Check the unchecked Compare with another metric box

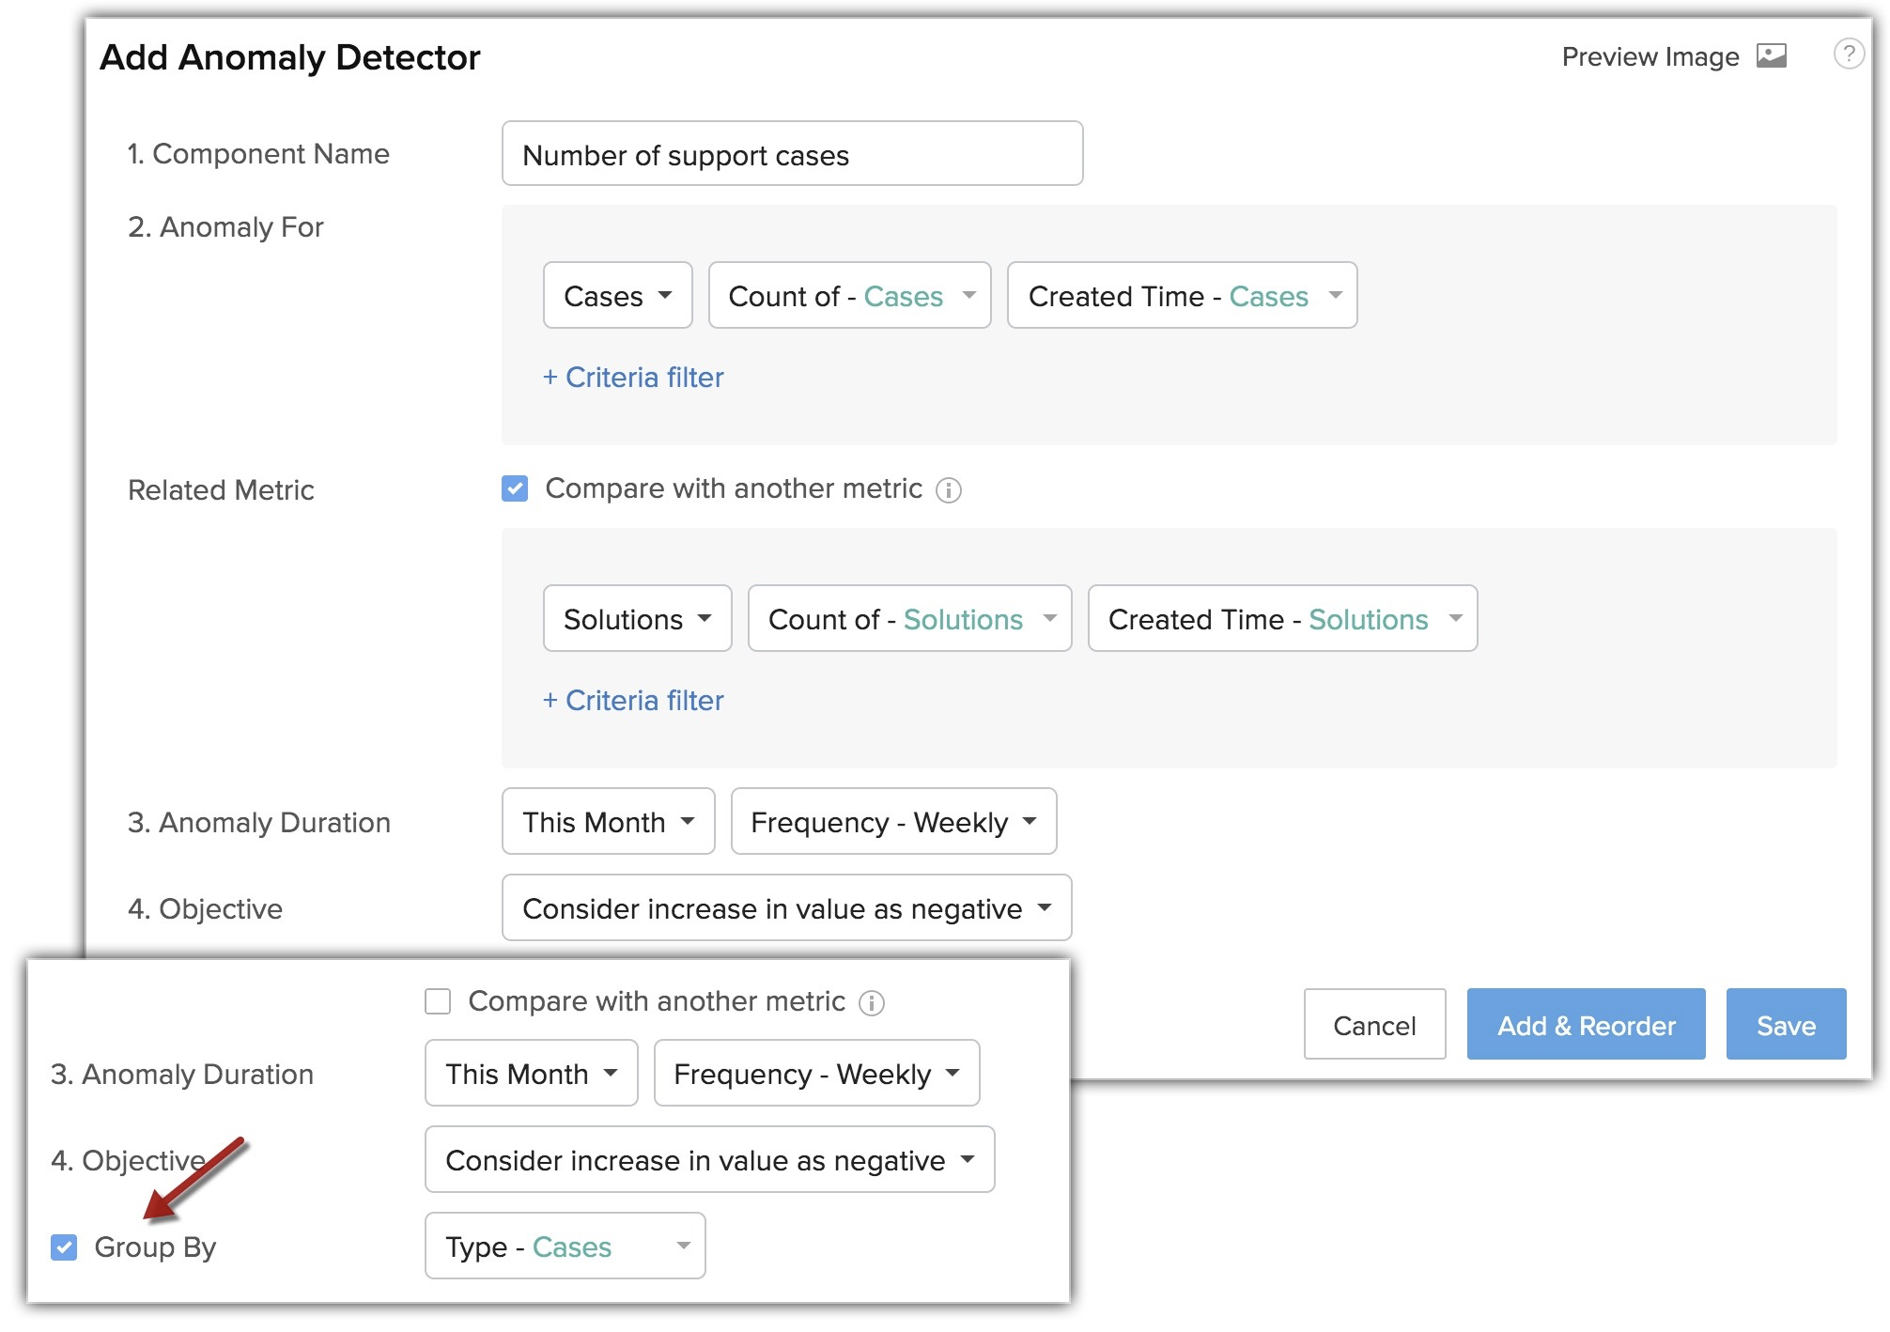click(438, 1001)
